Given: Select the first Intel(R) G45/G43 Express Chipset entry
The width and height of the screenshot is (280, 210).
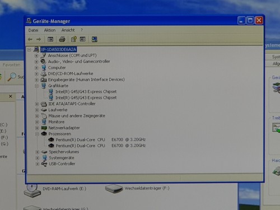Looking at the screenshot, I should pyautogui.click(x=86, y=92).
